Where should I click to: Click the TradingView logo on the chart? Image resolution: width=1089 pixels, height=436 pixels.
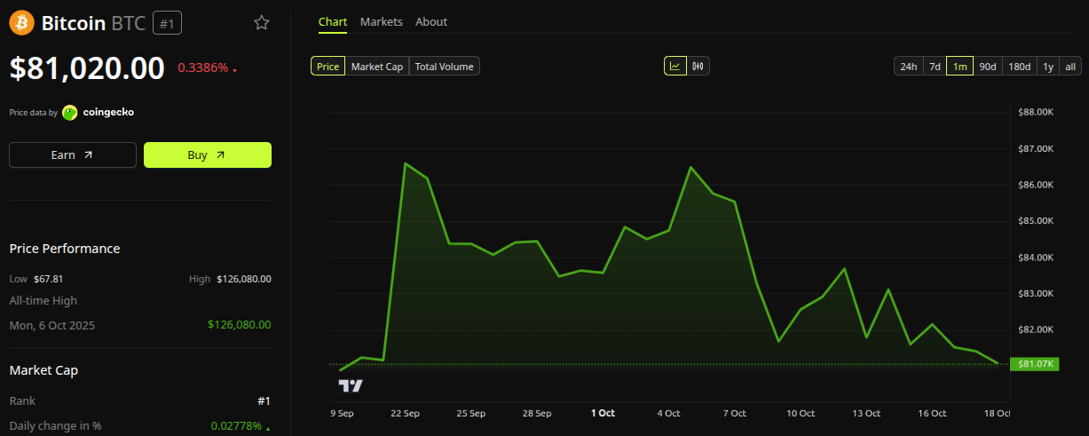pos(351,385)
